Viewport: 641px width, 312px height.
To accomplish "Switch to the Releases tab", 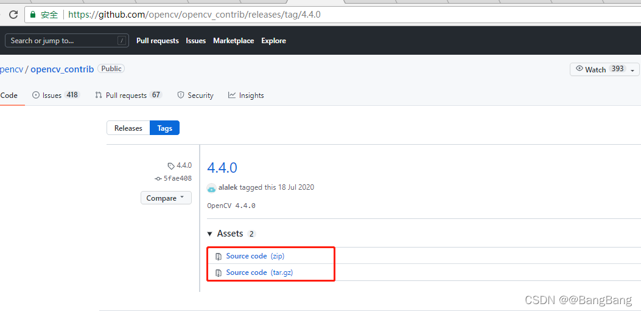I will pos(128,128).
